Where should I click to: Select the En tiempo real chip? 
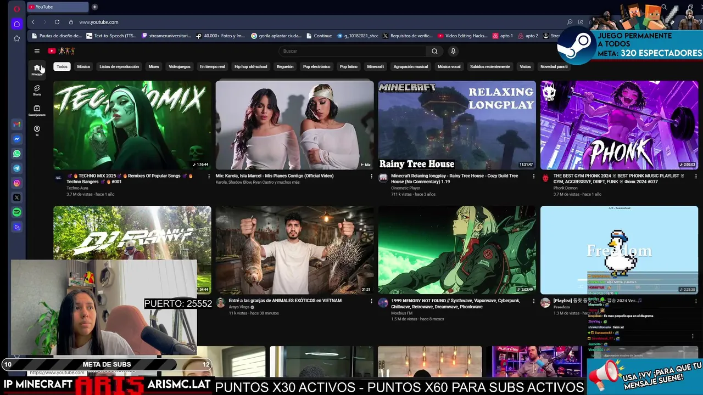pos(212,66)
